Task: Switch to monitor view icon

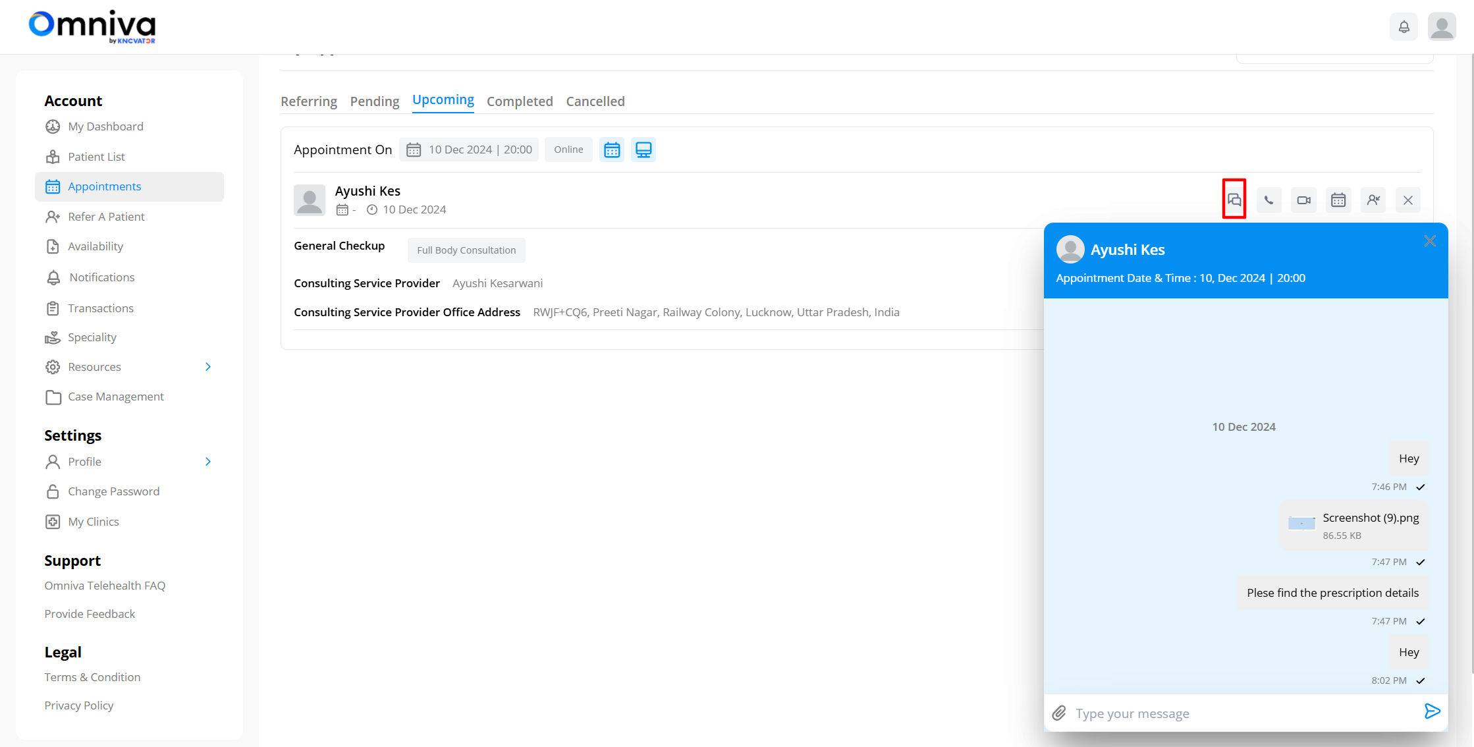Action: 643,150
